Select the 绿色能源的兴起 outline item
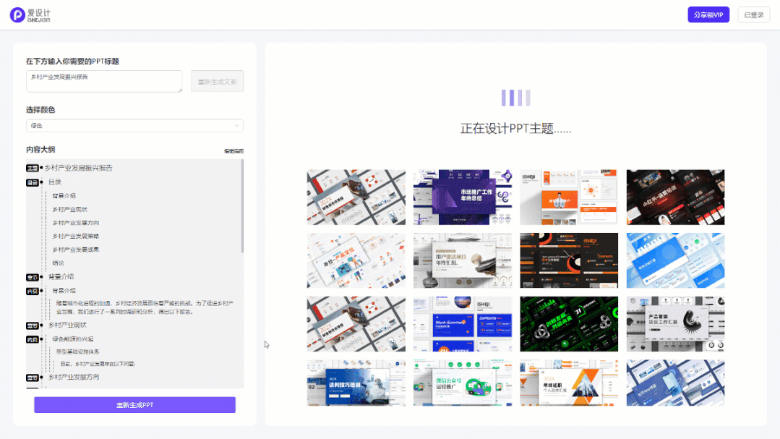This screenshot has height=439, width=780. click(73, 339)
